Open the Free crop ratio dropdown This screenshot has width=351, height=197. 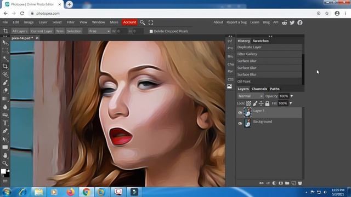pyautogui.click(x=99, y=31)
